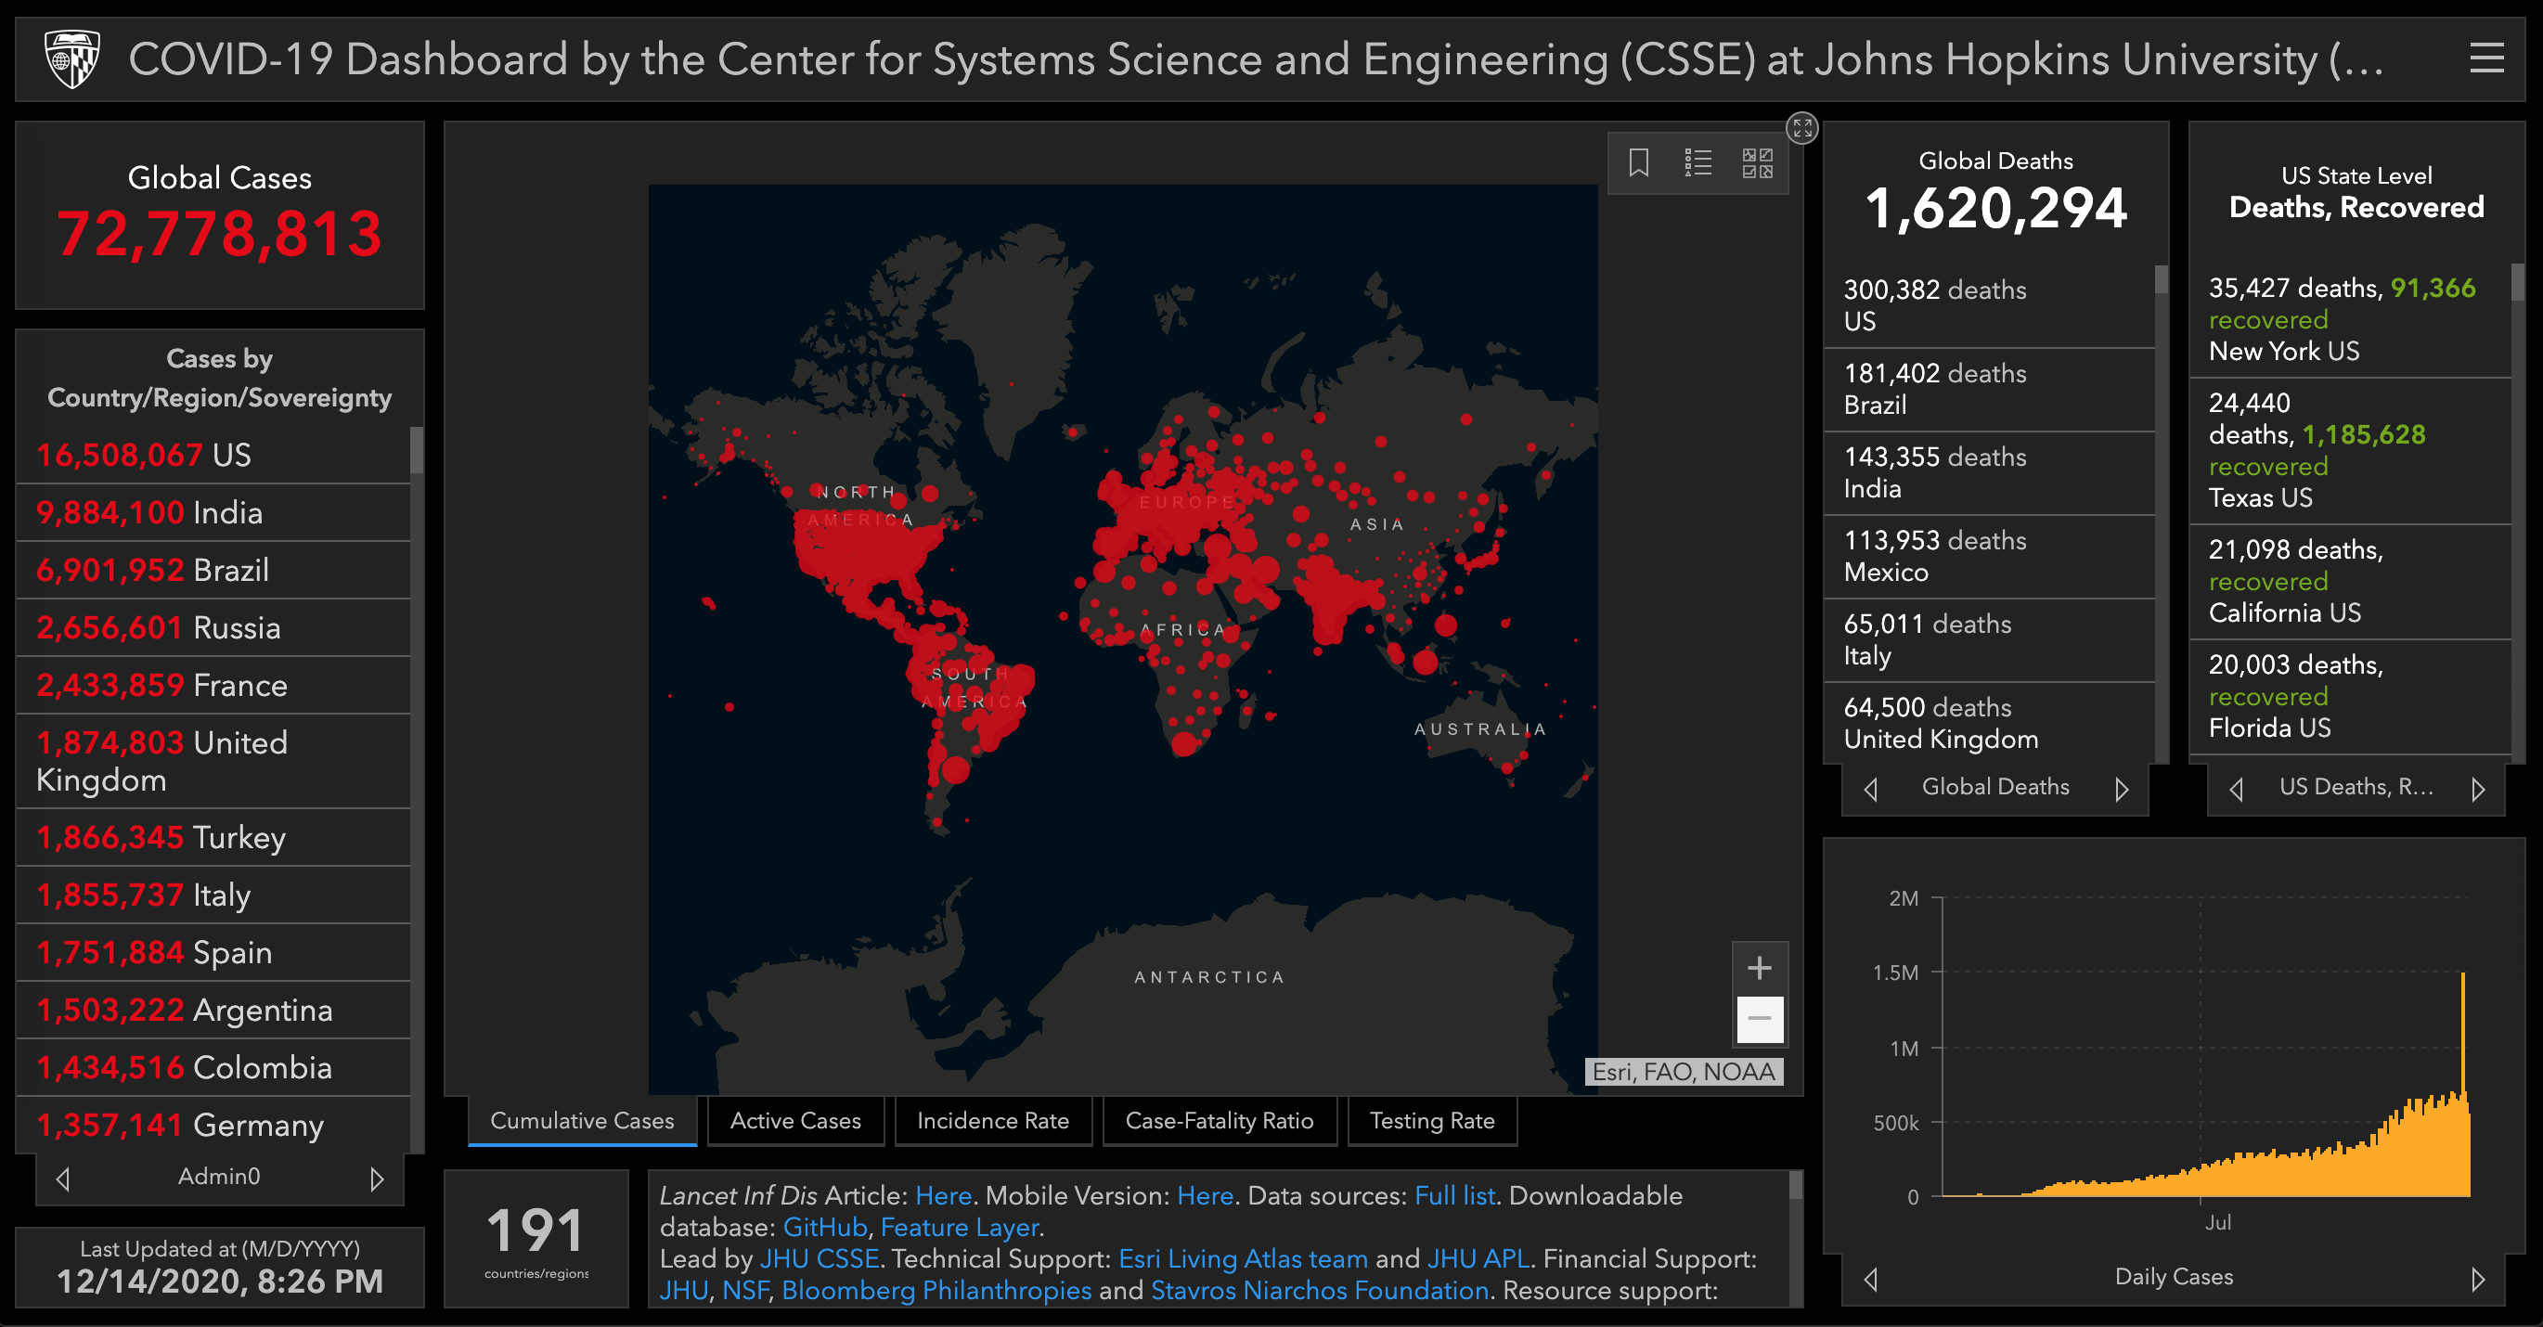Select Brazil with 6,901,952 cases

coord(213,570)
